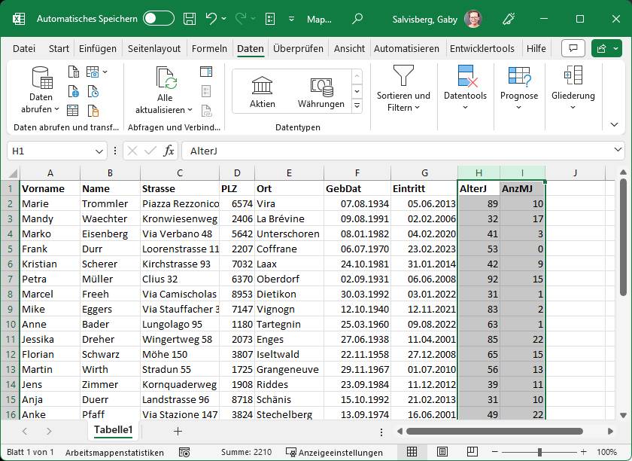Switch to the Überprüfen tab
Viewport: 632px width, 461px height.
click(x=298, y=48)
